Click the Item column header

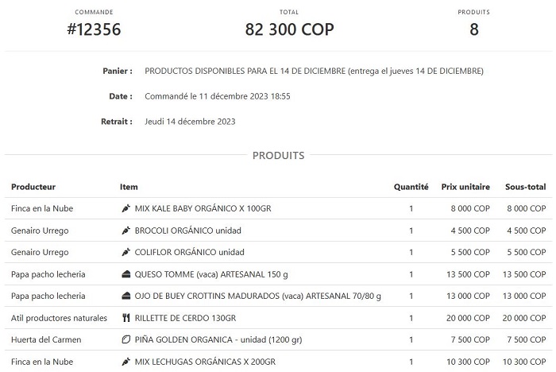(129, 187)
